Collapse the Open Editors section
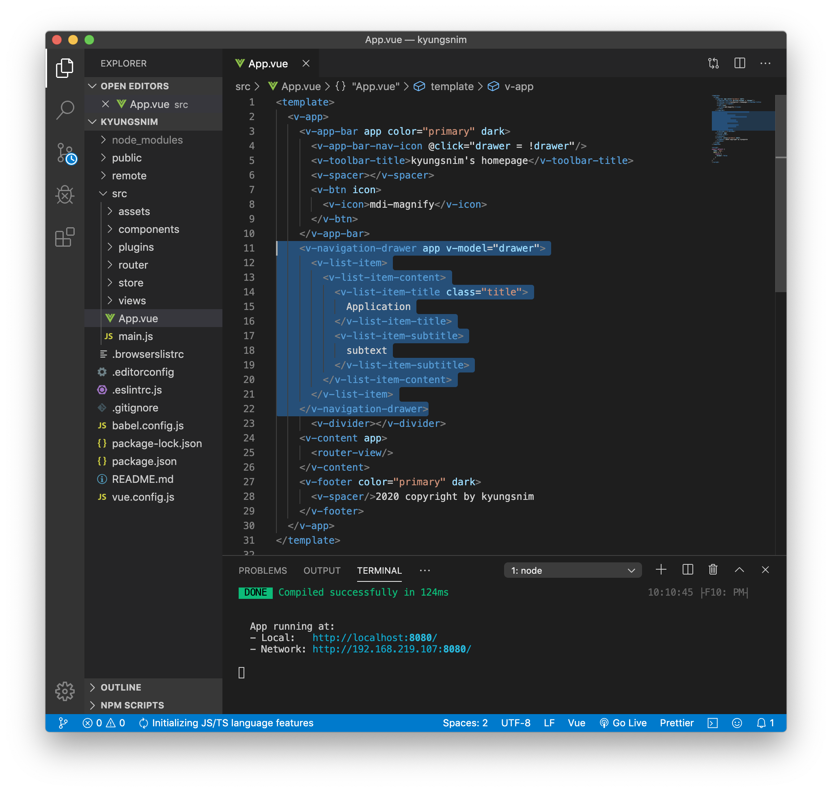 click(x=93, y=86)
